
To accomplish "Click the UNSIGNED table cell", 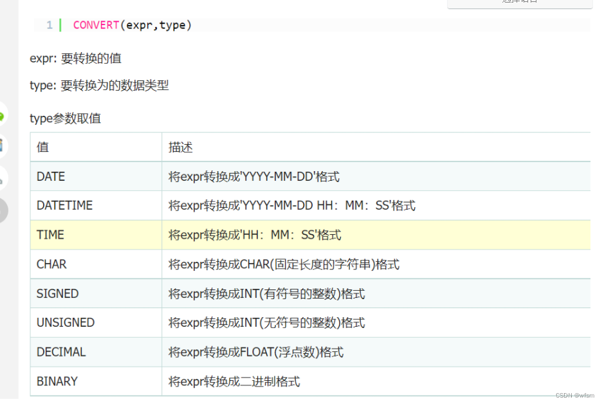I will (x=96, y=323).
